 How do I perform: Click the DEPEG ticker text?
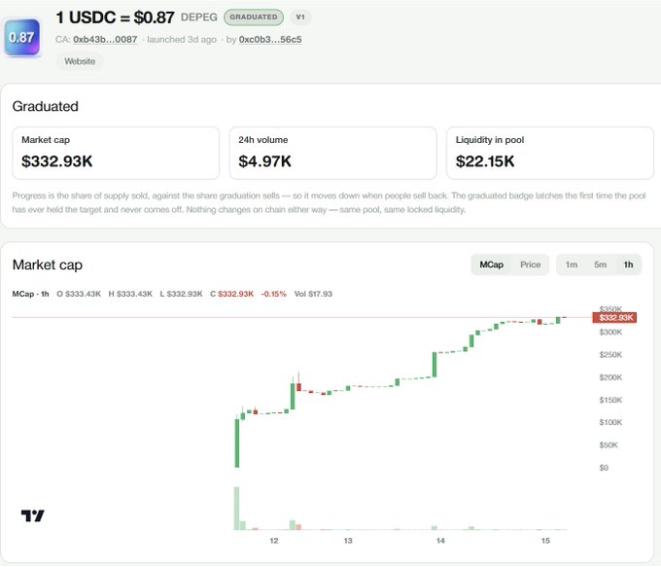coord(199,18)
